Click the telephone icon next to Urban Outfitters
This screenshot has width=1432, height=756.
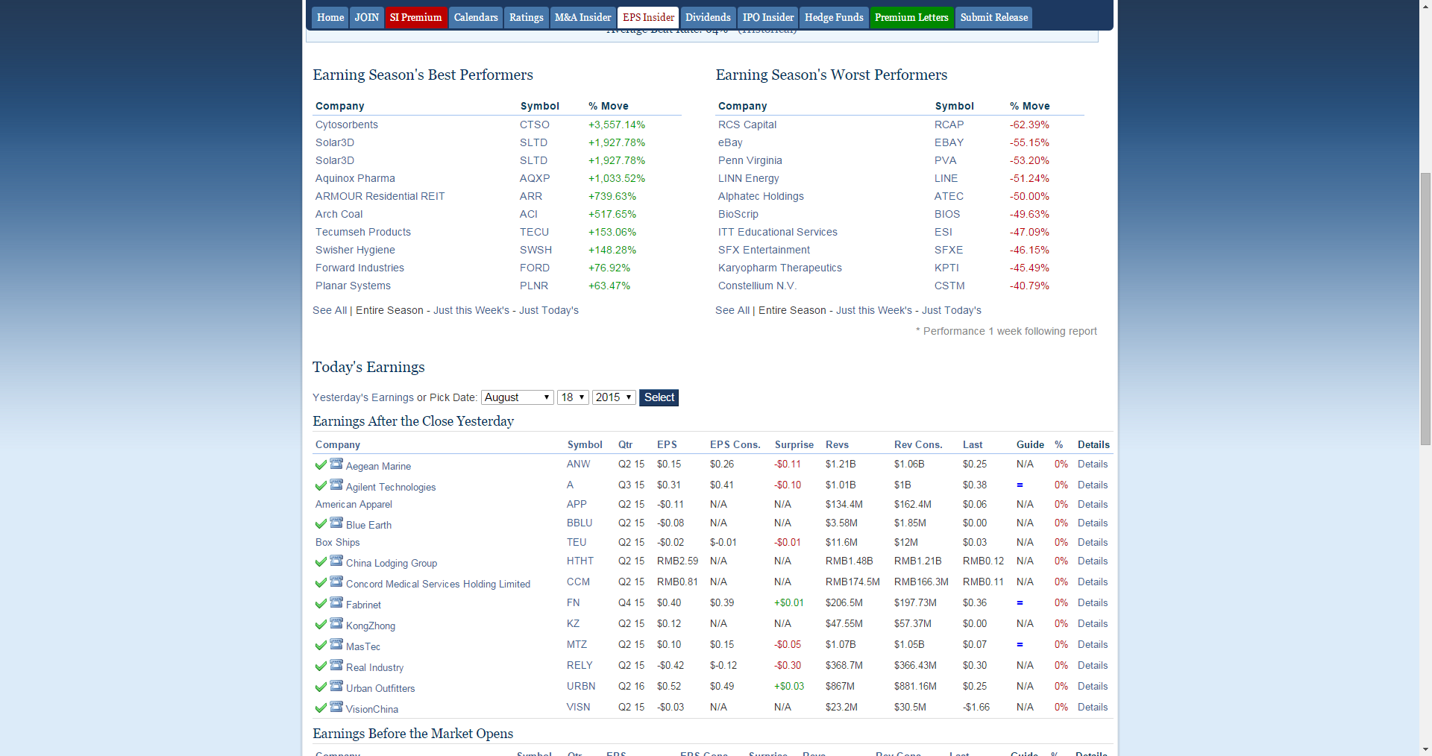click(336, 685)
